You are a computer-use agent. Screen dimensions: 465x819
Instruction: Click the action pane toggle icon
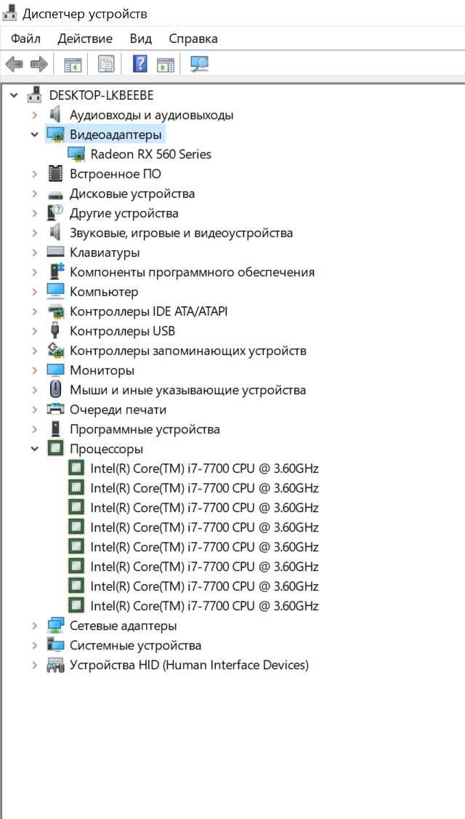click(x=166, y=65)
